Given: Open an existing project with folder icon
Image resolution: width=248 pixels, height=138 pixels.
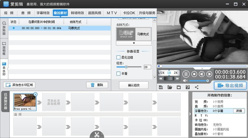Looking at the screenshot, I should (x=170, y=87).
